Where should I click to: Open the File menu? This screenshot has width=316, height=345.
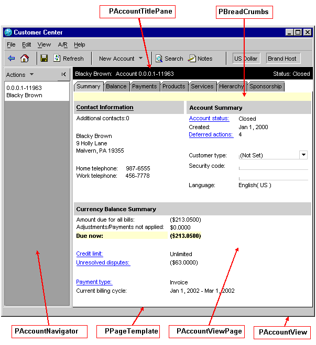tap(11, 44)
